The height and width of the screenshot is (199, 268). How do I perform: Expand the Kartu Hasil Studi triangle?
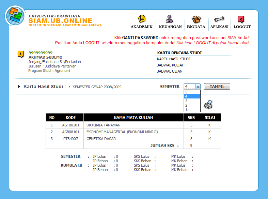19,87
